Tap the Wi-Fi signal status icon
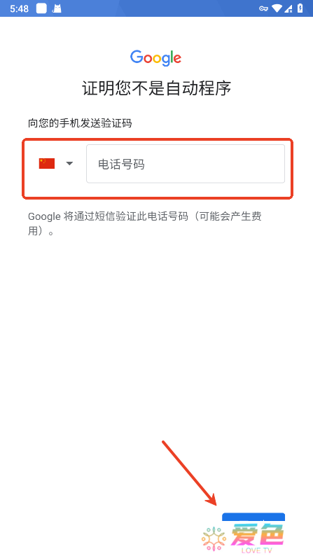 277,8
